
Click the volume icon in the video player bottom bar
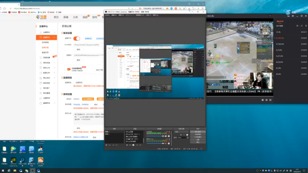point(266,100)
